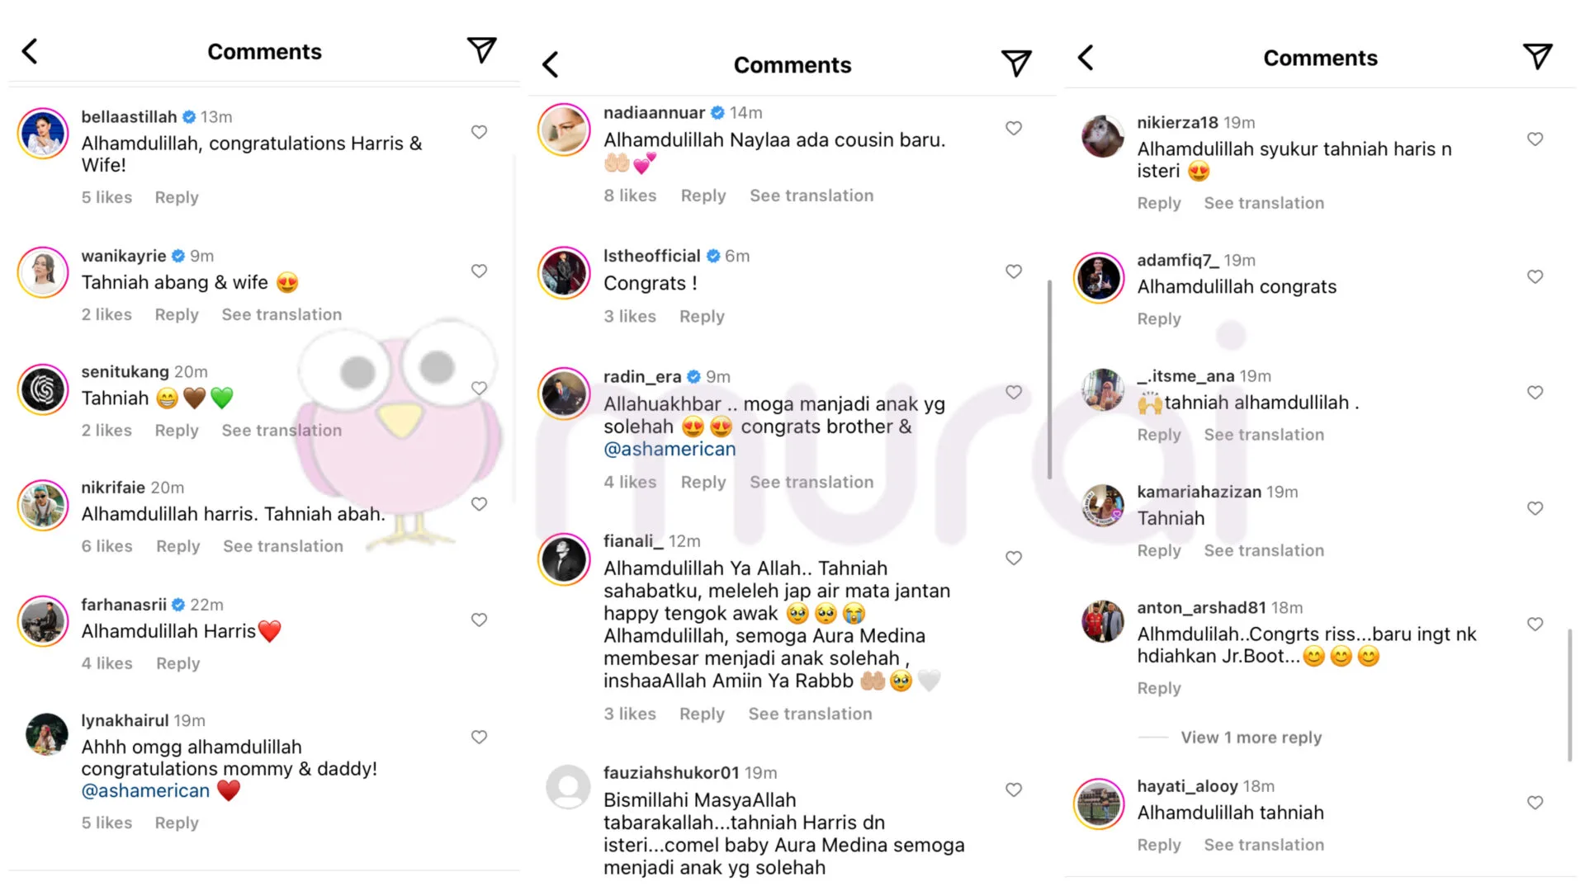The height and width of the screenshot is (891, 1585).
Task: Go back from left Comments panel
Action: coord(30,51)
